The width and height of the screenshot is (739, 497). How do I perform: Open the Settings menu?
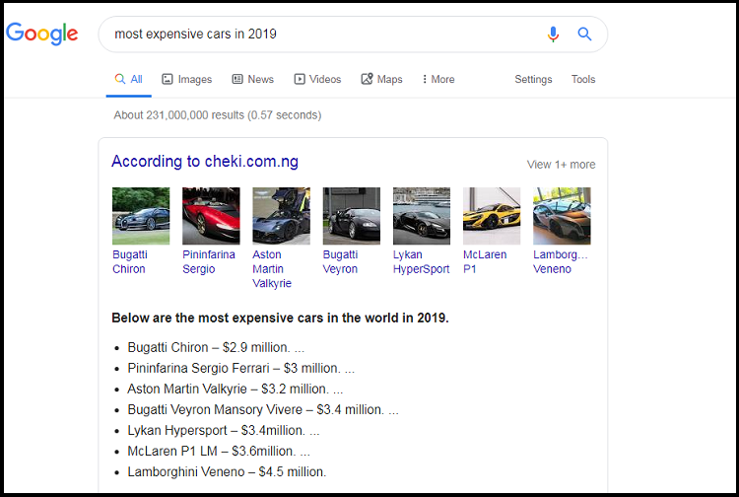coord(533,79)
